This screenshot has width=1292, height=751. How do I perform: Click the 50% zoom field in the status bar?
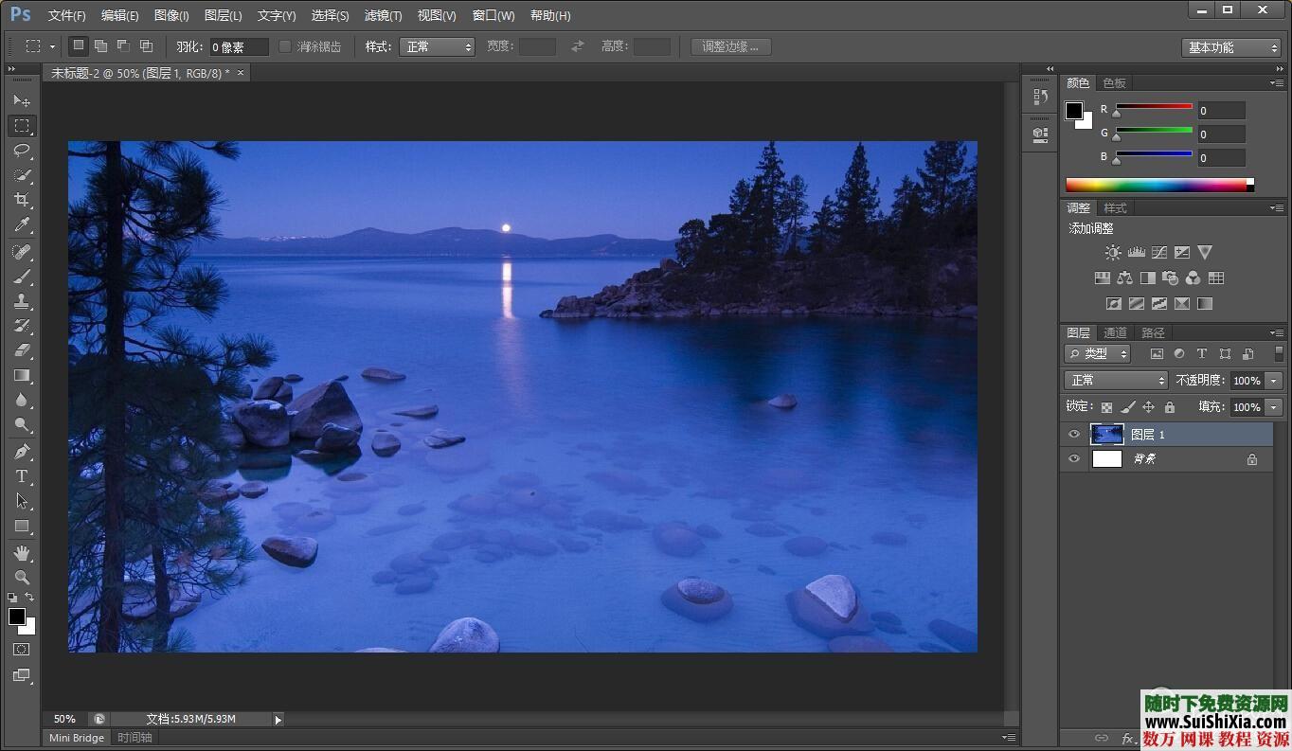pyautogui.click(x=63, y=719)
